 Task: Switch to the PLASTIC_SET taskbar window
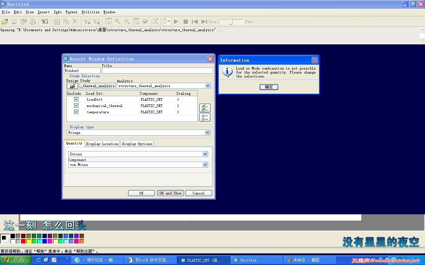tap(204, 260)
